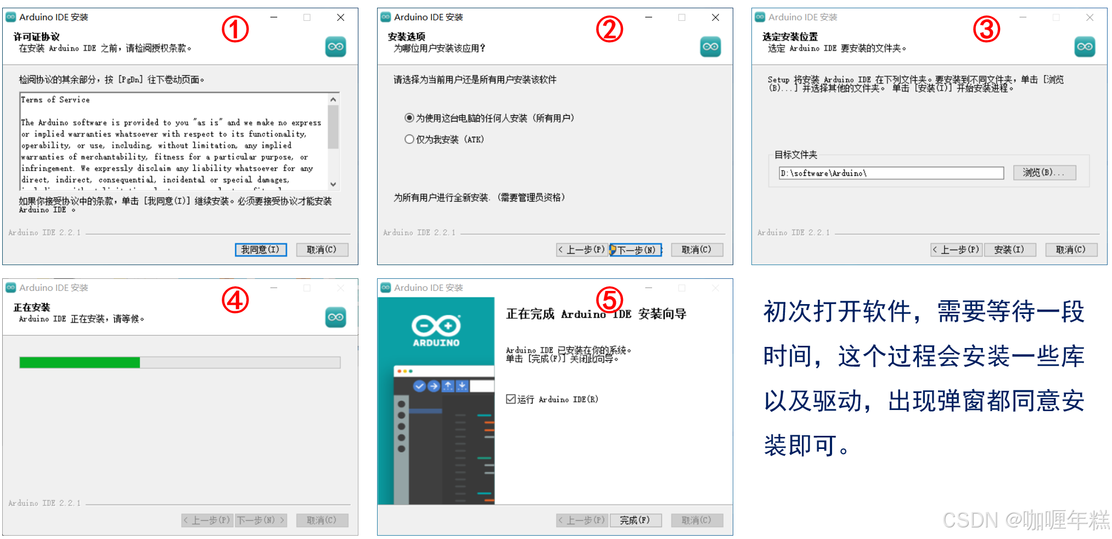This screenshot has width=1112, height=539.
Task: Click 我同意(I) in the license window
Action: (x=261, y=250)
